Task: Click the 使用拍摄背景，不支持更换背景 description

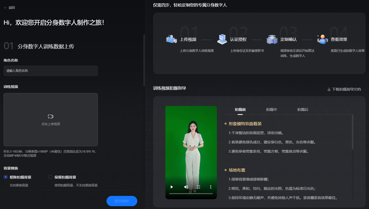Action: tap(76, 185)
